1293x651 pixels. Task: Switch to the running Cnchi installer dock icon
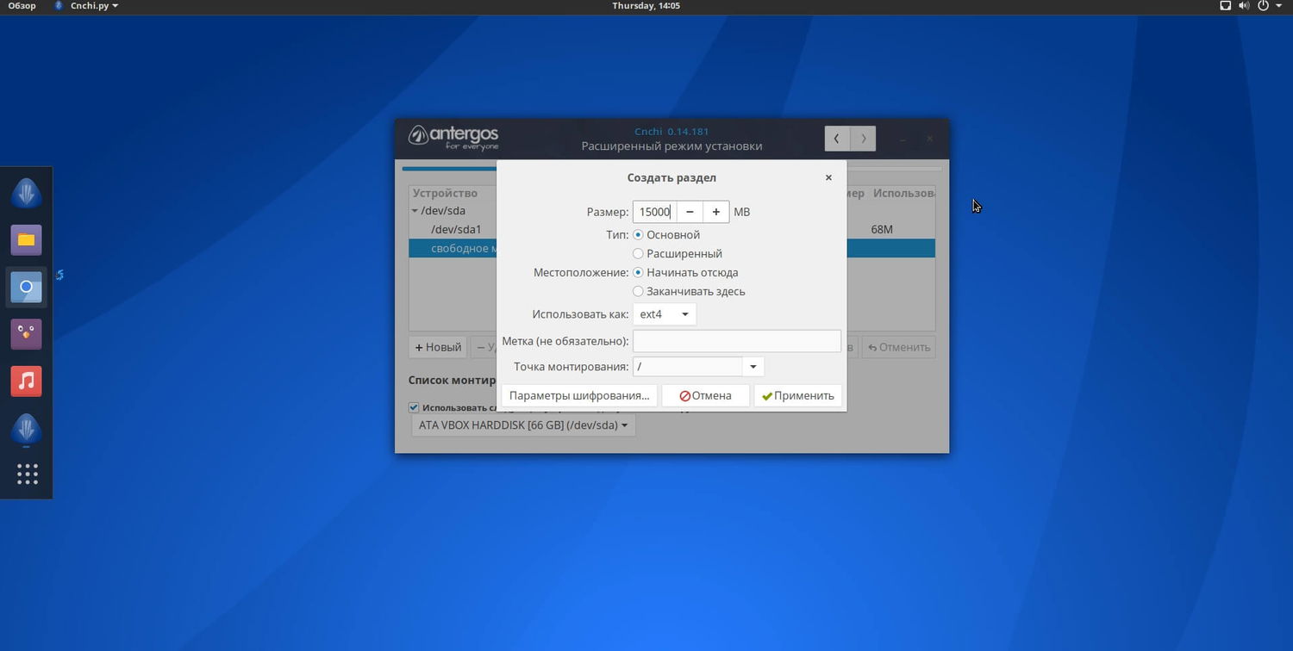pyautogui.click(x=26, y=428)
